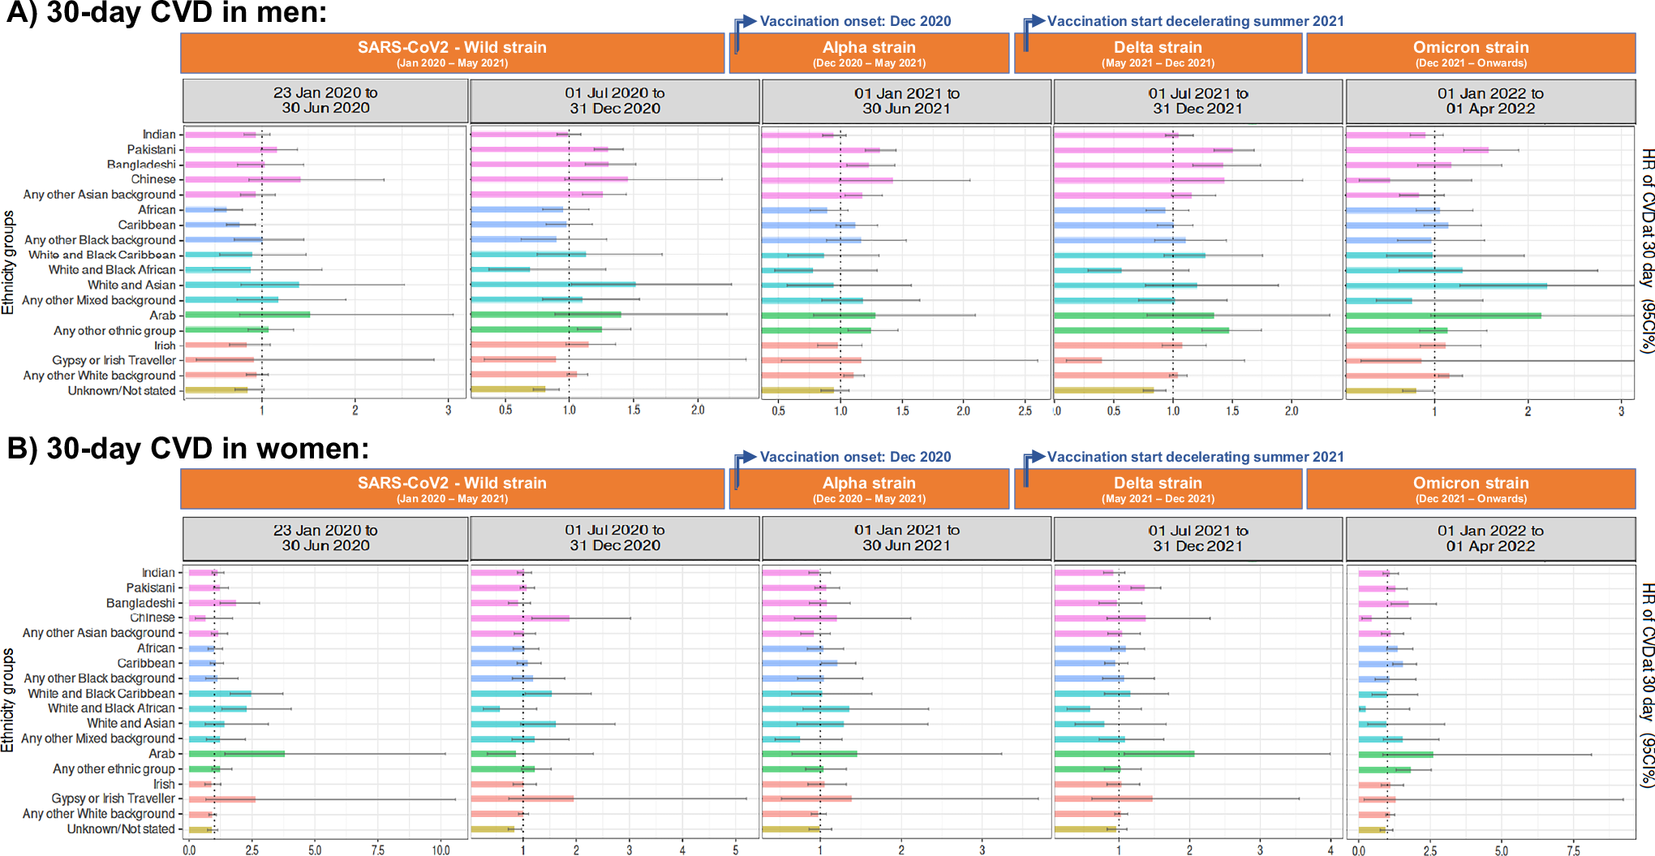Image resolution: width=1655 pixels, height=856 pixels.
Task: Select the "Pakistani" row label in women panel
Action: click(x=150, y=587)
